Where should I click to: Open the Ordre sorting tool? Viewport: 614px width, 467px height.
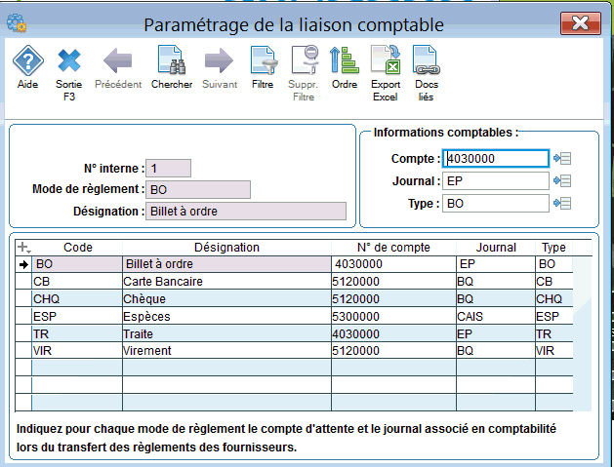pos(345,67)
